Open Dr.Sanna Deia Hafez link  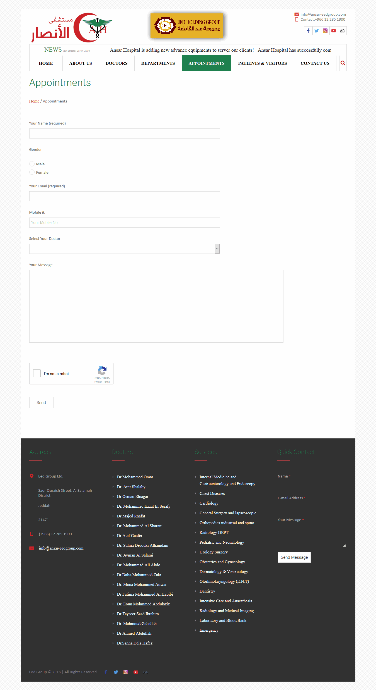pyautogui.click(x=135, y=643)
